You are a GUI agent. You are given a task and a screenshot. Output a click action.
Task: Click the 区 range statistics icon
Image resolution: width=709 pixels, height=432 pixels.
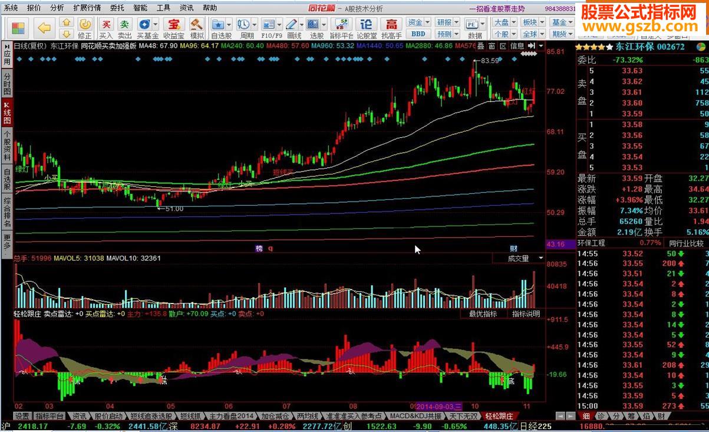click(503, 46)
